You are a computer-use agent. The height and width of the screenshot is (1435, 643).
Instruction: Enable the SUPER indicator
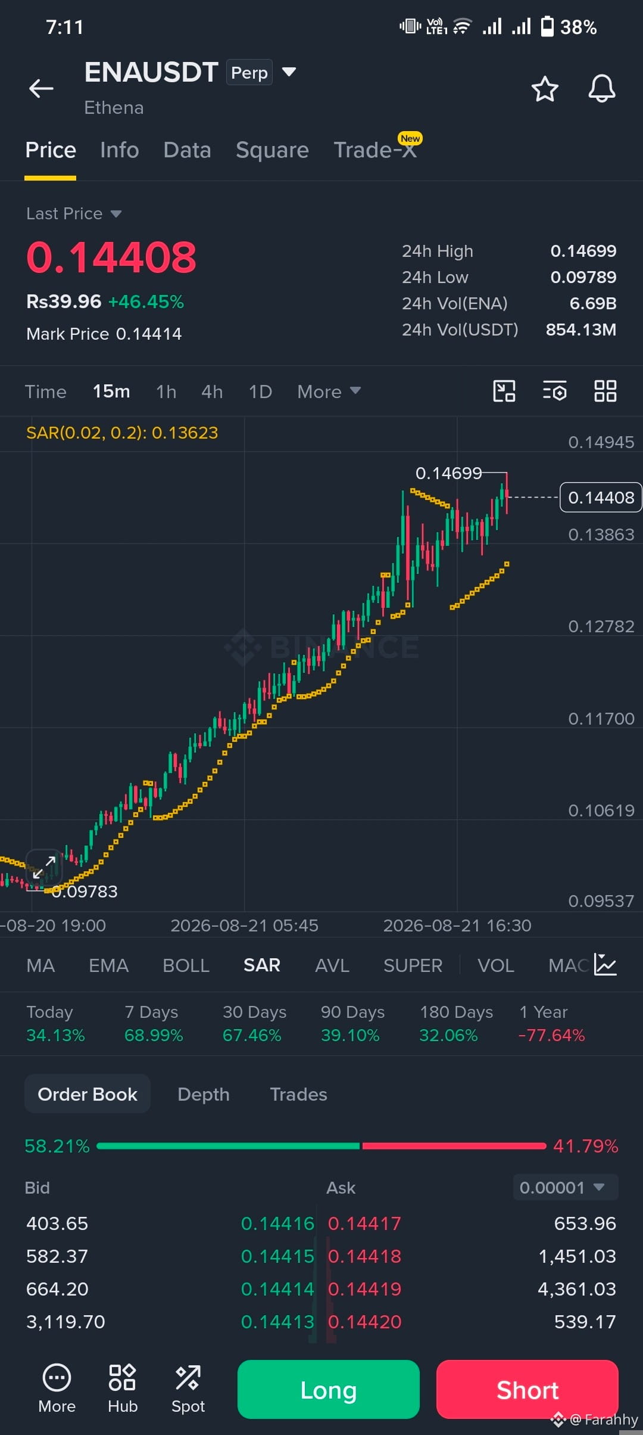click(413, 965)
